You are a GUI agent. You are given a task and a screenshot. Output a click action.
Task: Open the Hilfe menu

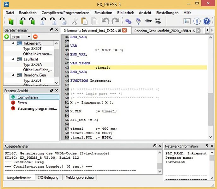187,13
